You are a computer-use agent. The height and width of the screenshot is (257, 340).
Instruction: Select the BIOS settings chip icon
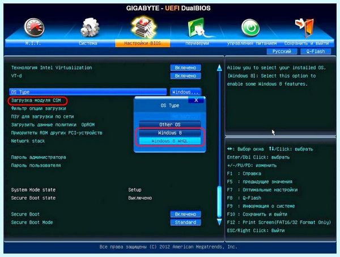143,28
